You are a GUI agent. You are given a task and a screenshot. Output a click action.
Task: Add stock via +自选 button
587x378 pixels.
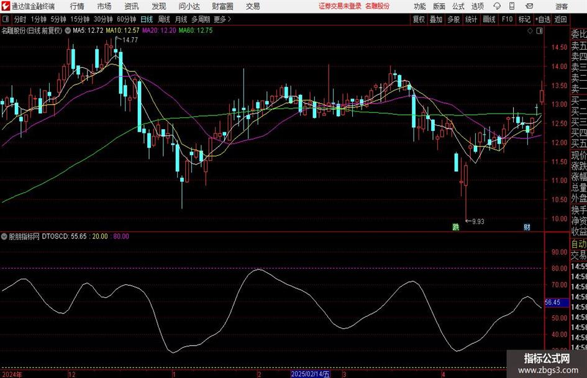(x=542, y=19)
